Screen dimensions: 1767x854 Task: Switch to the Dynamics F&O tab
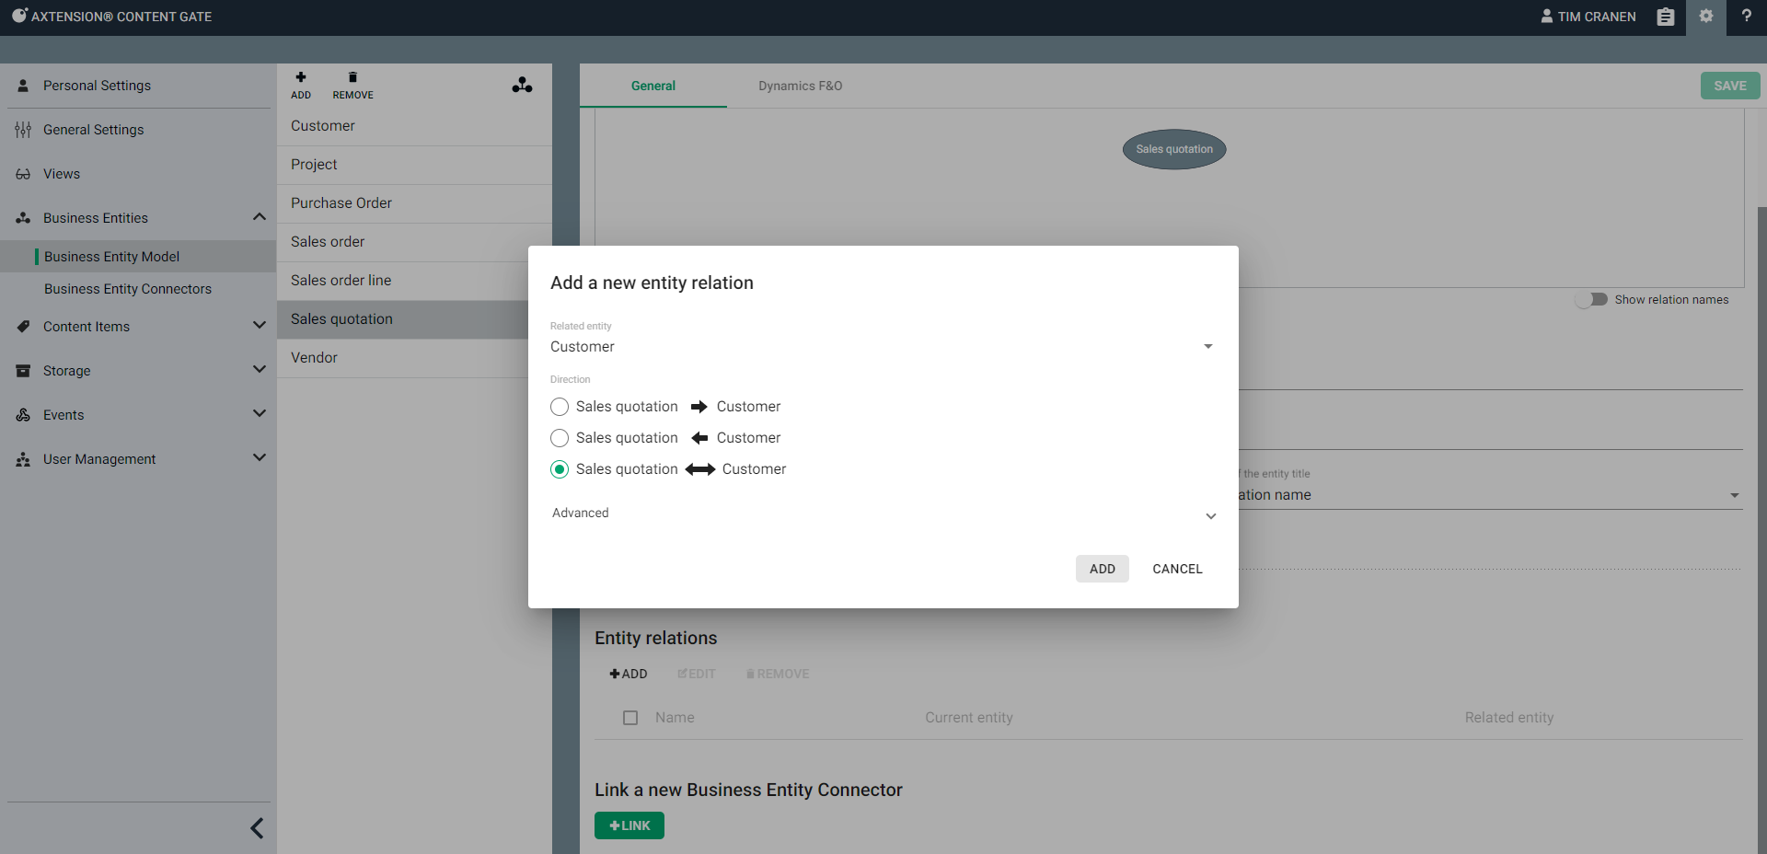[800, 86]
